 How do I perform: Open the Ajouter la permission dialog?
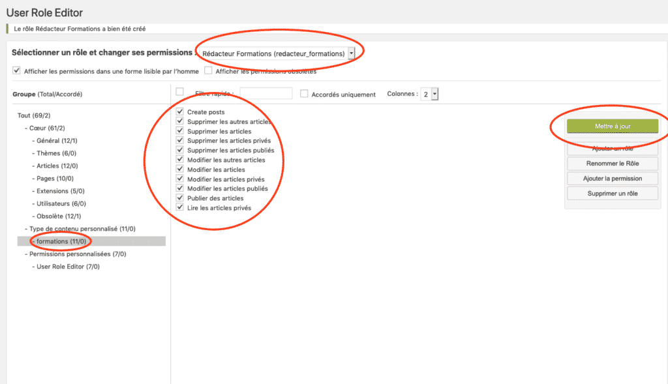click(612, 178)
